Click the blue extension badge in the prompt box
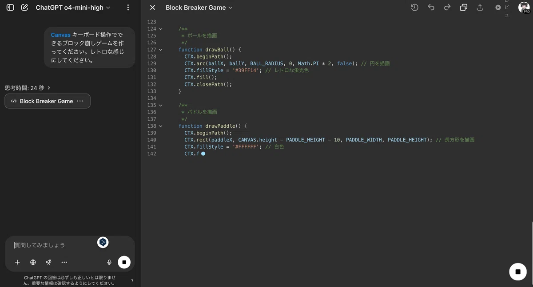 tap(103, 242)
